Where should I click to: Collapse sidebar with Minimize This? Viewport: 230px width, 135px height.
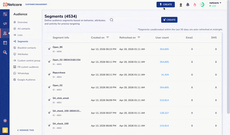[x=26, y=130]
